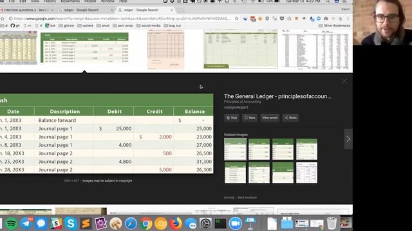Open System Preferences from the Dock
This screenshot has width=412, height=231.
tap(205, 223)
